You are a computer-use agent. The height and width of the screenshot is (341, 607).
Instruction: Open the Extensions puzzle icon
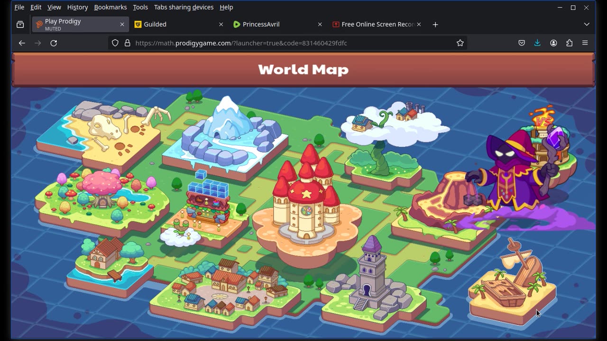point(569,43)
